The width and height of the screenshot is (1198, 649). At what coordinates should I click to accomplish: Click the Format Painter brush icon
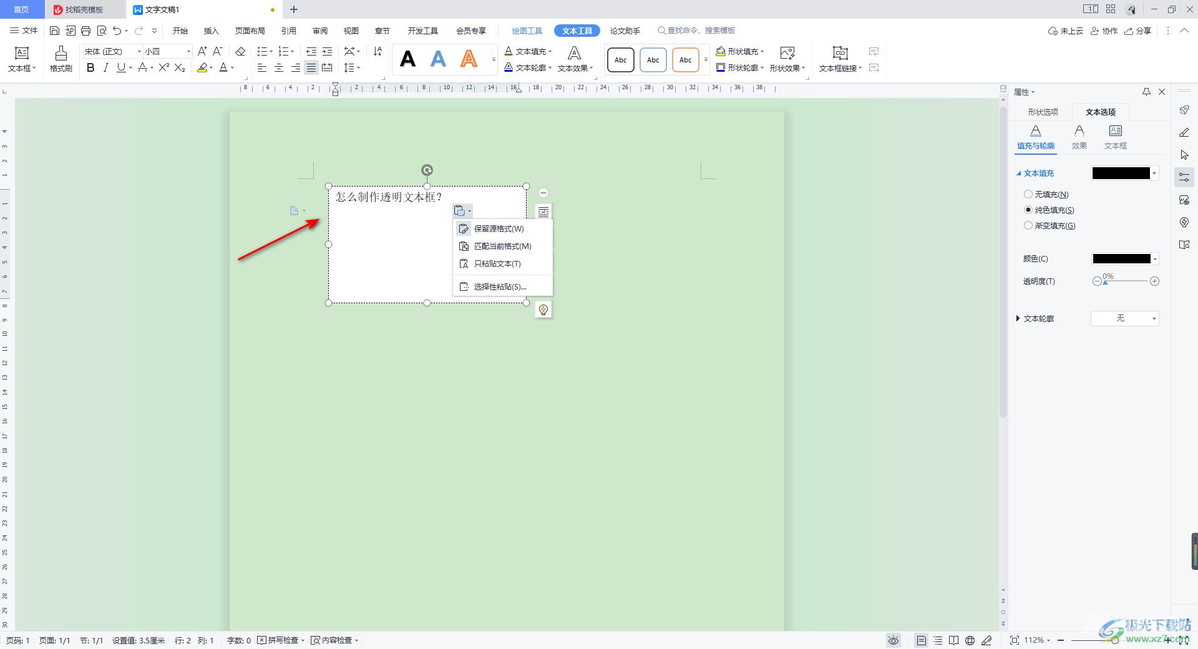[x=61, y=59]
